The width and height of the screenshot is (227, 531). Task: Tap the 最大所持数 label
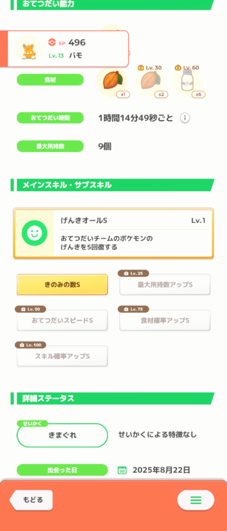click(50, 146)
